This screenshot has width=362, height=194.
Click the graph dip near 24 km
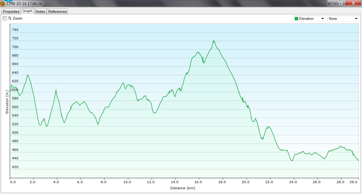(x=292, y=161)
